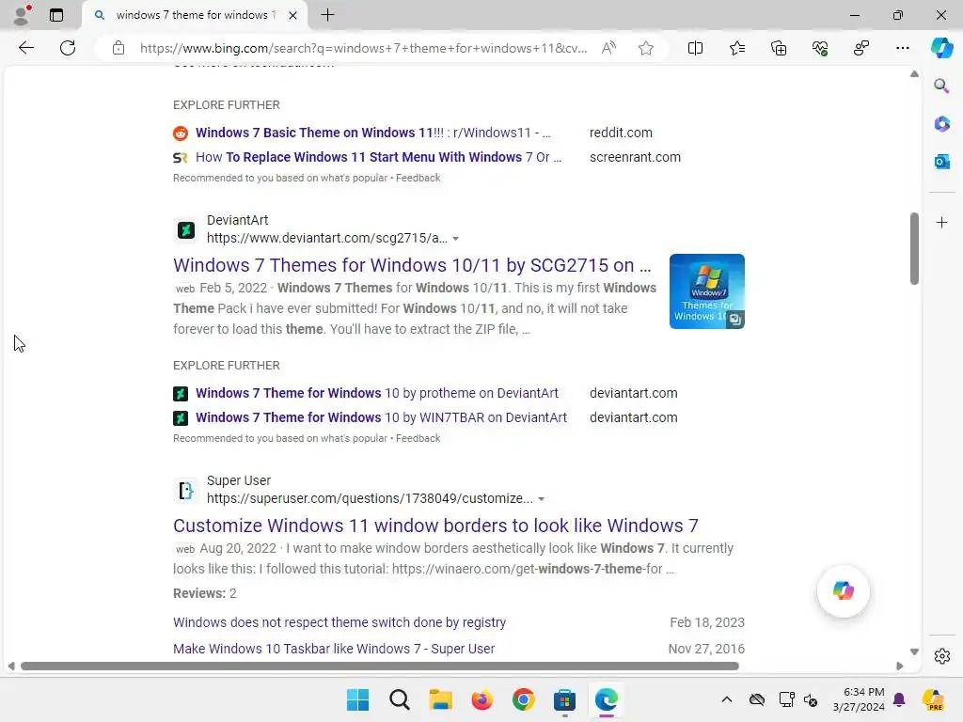
Task: Open Windows 7 Theme by protheme link
Action: (x=376, y=393)
